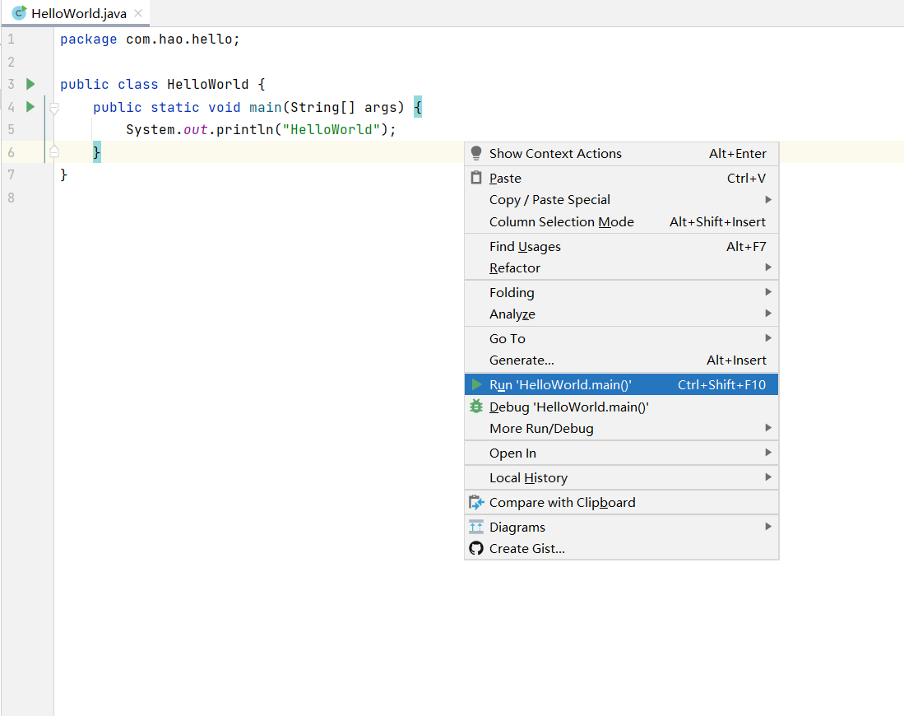Click the Compare with Clipboard icon
Screen dimensions: 904x716
click(476, 502)
